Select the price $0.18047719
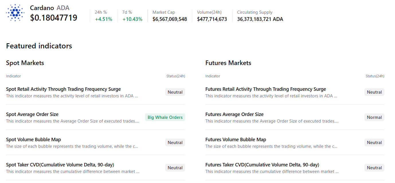 (54, 18)
